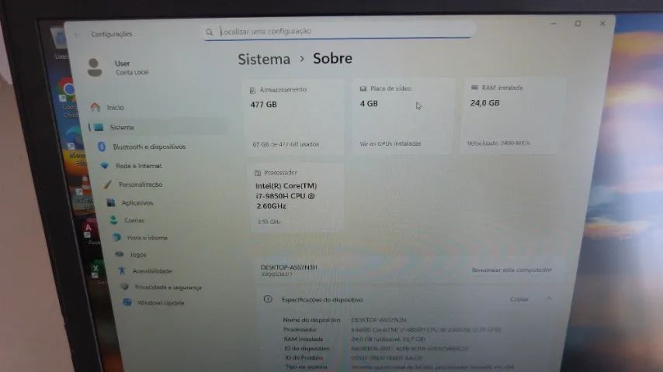
Task: Click the Windows Update icon
Action: [x=127, y=302]
